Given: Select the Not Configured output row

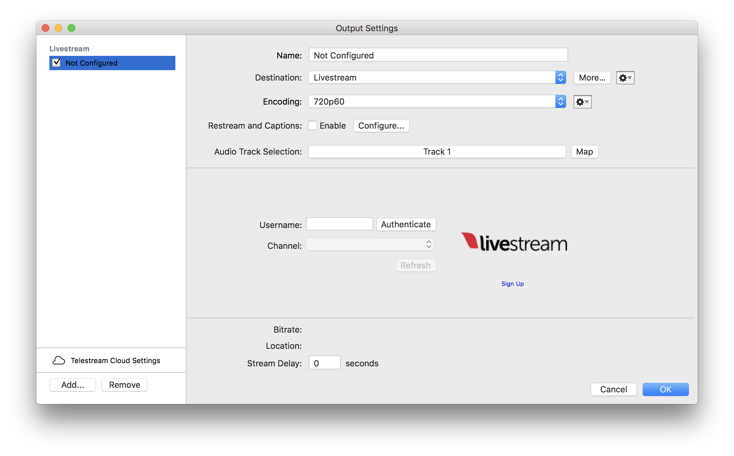Looking at the screenshot, I should [112, 63].
